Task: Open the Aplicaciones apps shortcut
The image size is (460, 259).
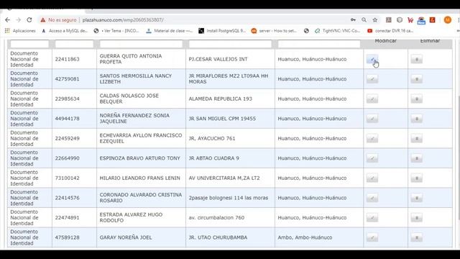Action: (20, 31)
